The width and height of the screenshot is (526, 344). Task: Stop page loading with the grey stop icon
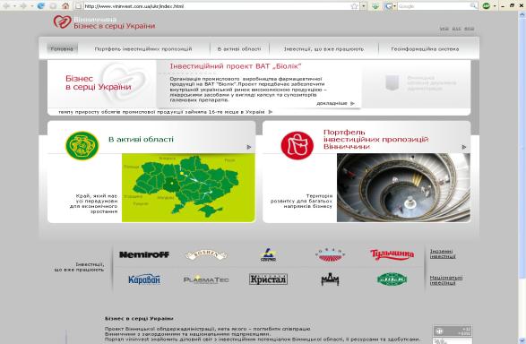pyautogui.click(x=53, y=6)
